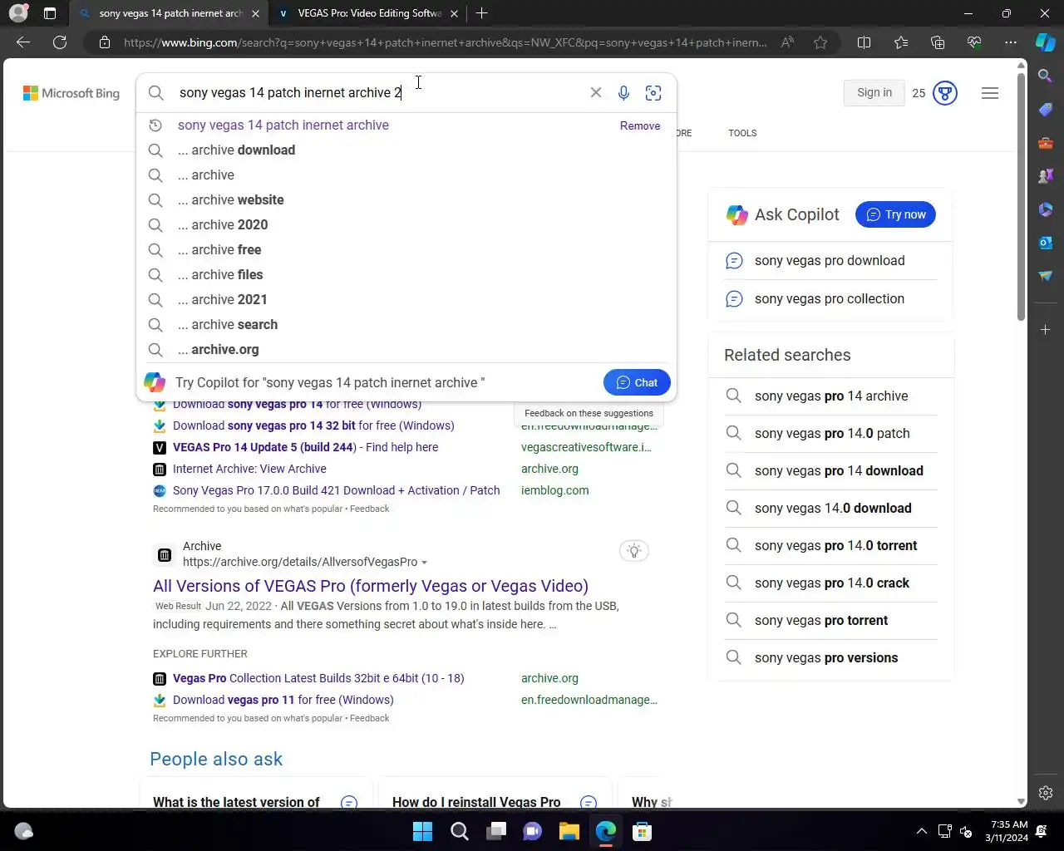Toggle split screen view in Edge
The width and height of the screenshot is (1064, 851).
point(864,42)
